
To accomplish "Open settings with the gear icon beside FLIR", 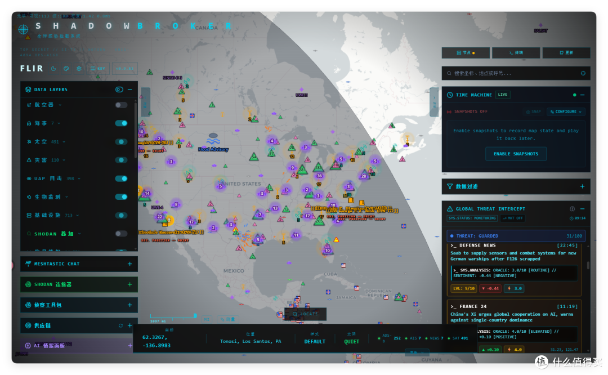I will click(79, 69).
